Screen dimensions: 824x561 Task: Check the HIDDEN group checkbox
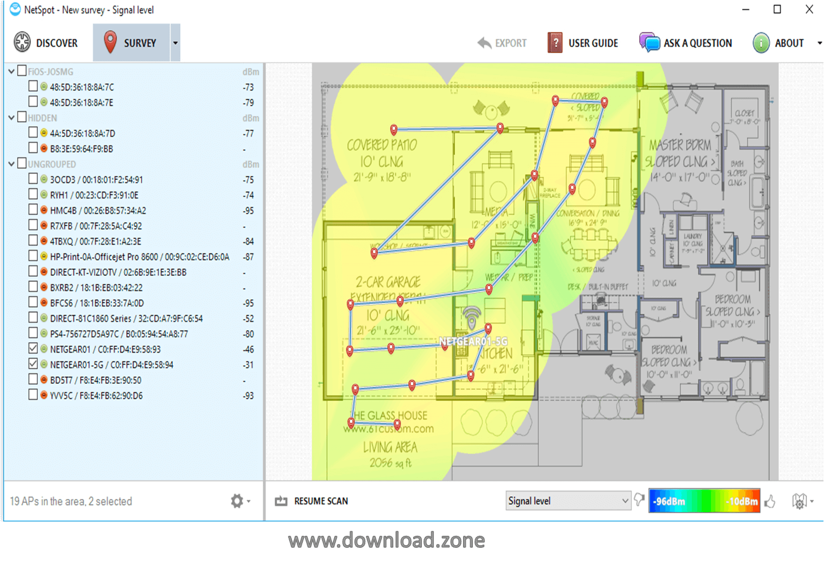click(x=22, y=117)
